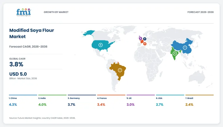Viewport: 223px width, 127px height.
Task: Click the Forecast 2026–2036 label
Action: (200, 12)
